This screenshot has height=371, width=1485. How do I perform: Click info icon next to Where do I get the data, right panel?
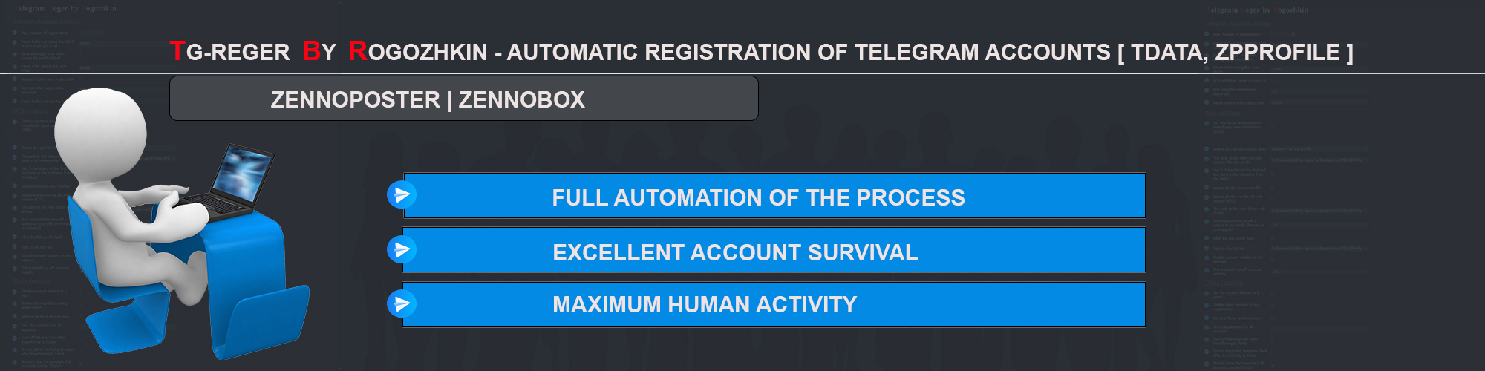tap(1207, 148)
